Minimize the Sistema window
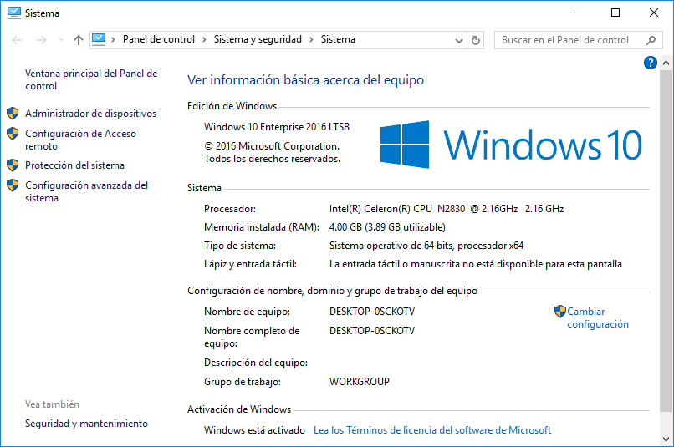 point(578,13)
